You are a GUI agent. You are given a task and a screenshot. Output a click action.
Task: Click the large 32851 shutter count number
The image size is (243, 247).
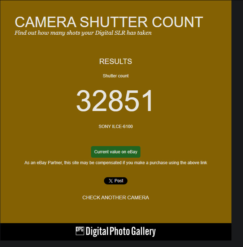coord(114,101)
